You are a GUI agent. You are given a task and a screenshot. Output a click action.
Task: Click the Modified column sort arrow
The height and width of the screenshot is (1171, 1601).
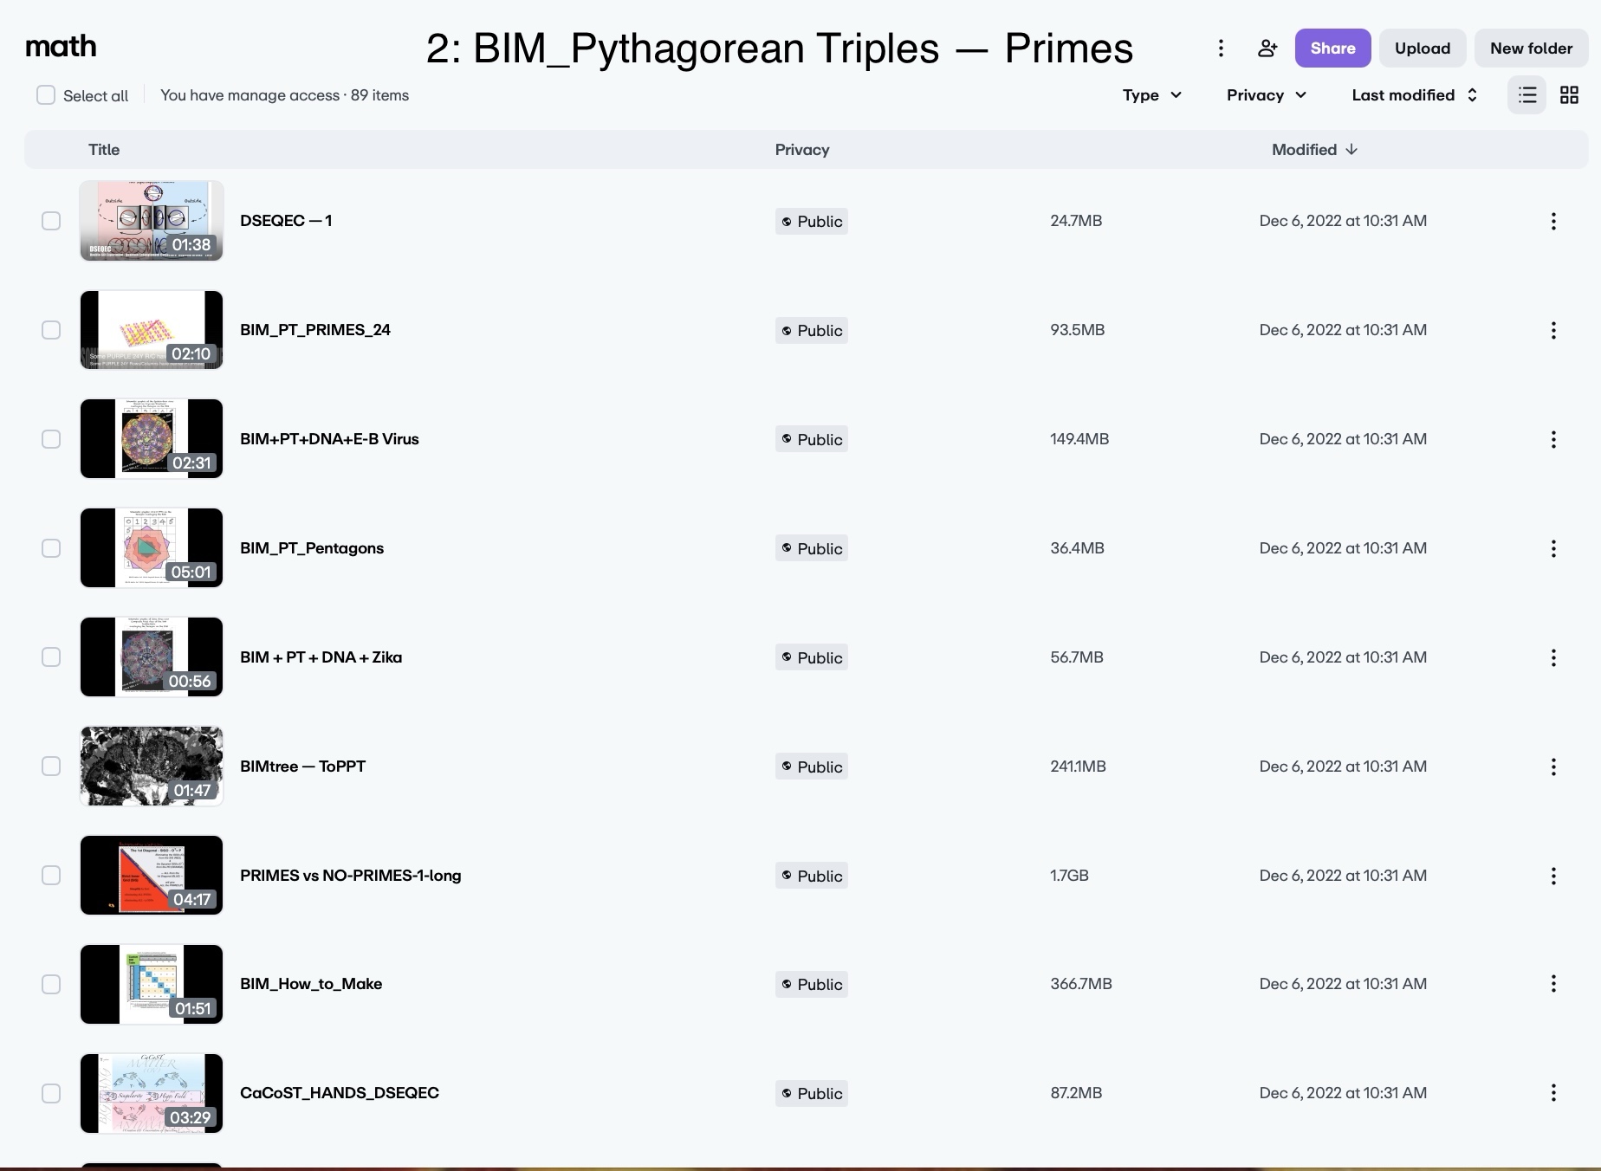pos(1351,150)
